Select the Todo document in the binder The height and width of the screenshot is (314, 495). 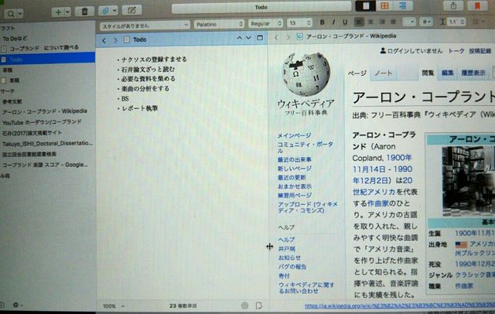coord(47,59)
